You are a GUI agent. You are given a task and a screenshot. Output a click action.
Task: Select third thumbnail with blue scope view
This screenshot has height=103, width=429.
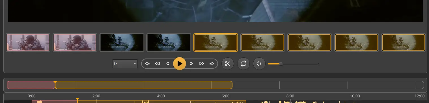tap(122, 42)
